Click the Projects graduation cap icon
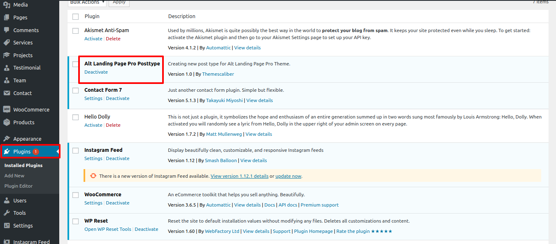 tap(7, 55)
